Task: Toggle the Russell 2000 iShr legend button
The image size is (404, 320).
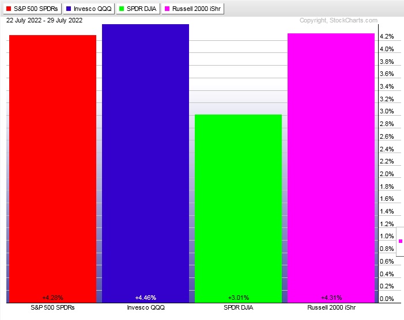Action: [192, 9]
